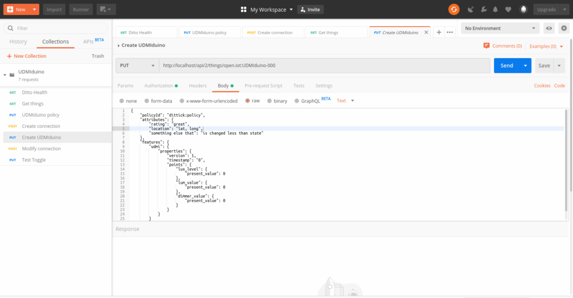Viewport: 573px width, 298px height.
Task: Switch to the History tab
Action: coord(18,41)
